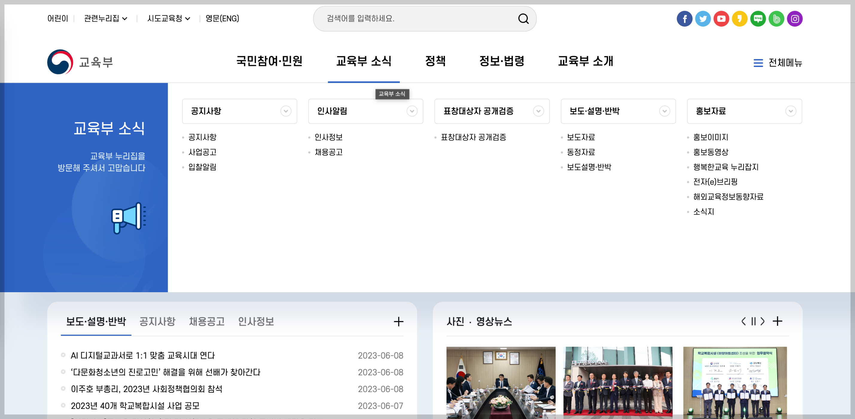Open the Naver blog green icon
The image size is (855, 419).
[x=758, y=19]
